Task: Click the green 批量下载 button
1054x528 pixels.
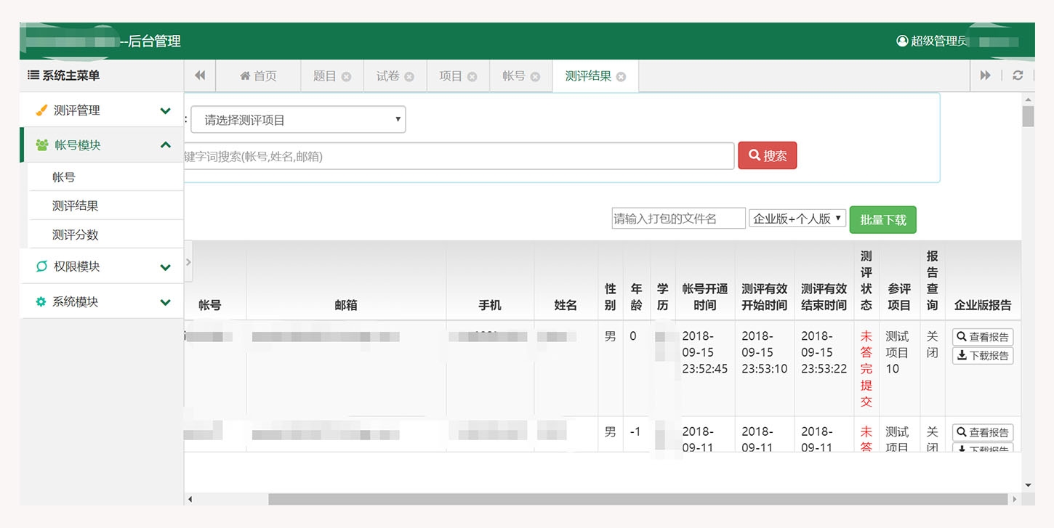Action: tap(882, 219)
